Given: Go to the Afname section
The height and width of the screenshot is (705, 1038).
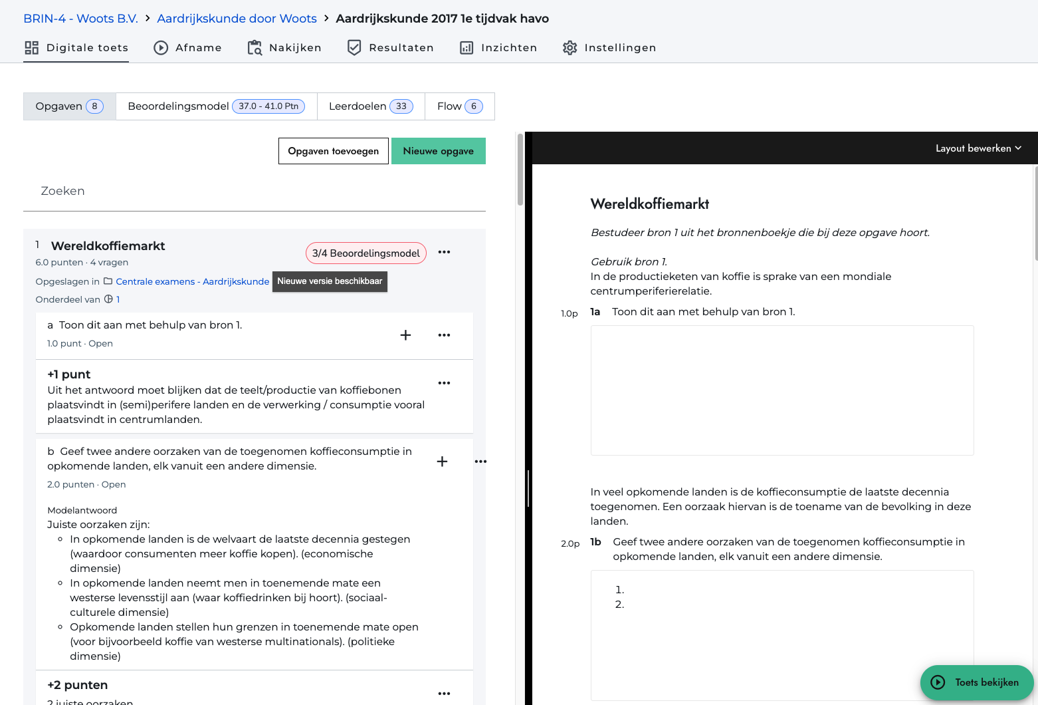Looking at the screenshot, I should [x=187, y=47].
